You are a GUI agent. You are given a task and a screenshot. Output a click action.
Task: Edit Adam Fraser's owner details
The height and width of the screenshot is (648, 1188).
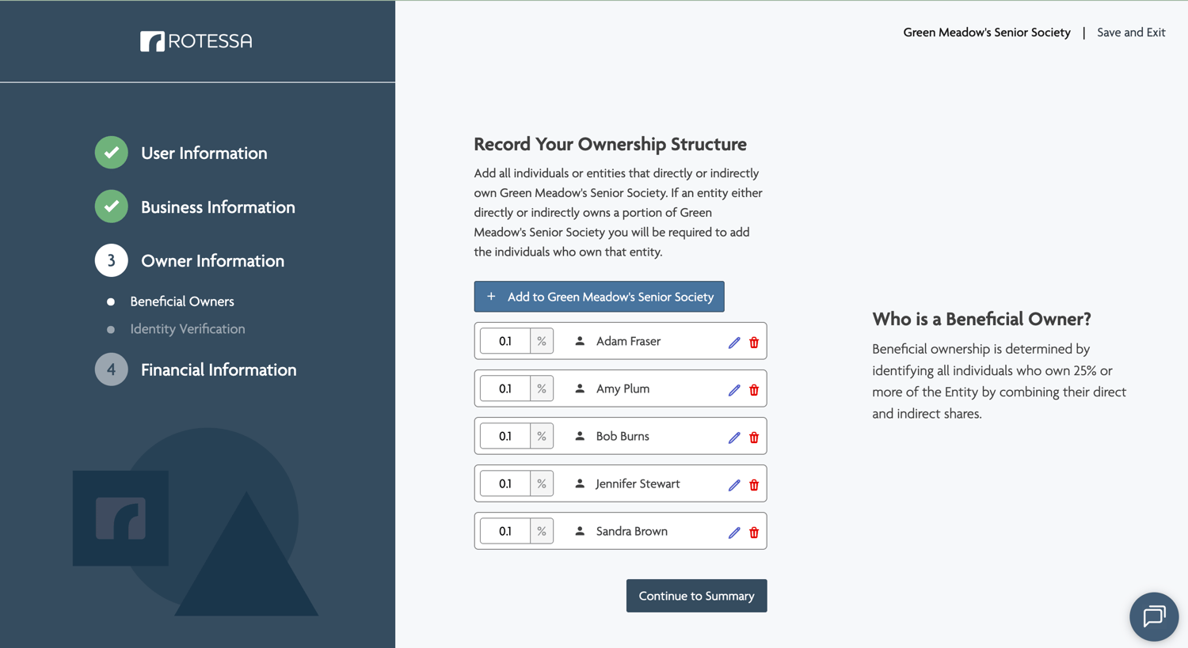coord(733,342)
